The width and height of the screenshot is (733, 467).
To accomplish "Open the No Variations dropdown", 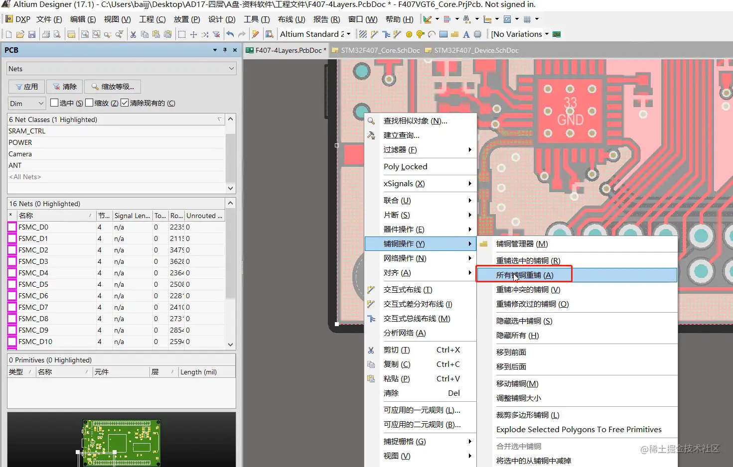I will tap(547, 34).
